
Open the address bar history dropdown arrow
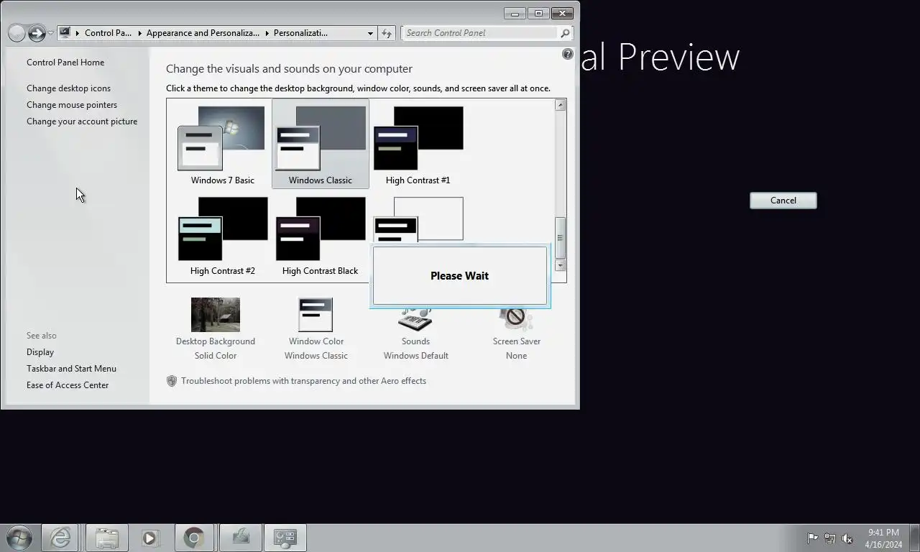point(370,33)
